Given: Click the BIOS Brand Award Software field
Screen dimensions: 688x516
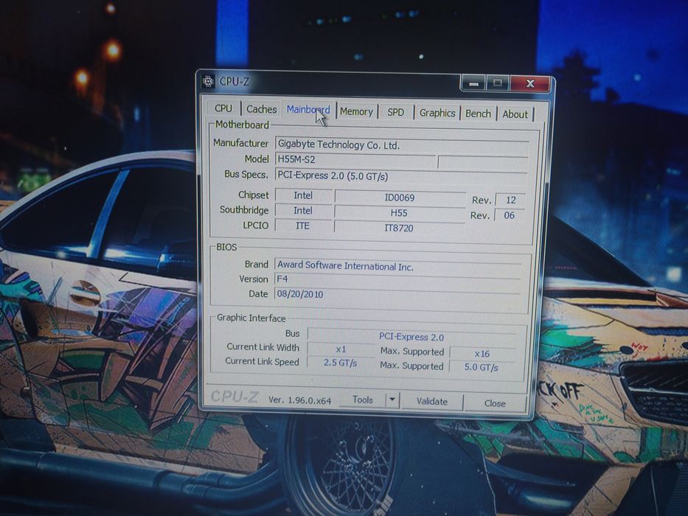Looking at the screenshot, I should (398, 265).
